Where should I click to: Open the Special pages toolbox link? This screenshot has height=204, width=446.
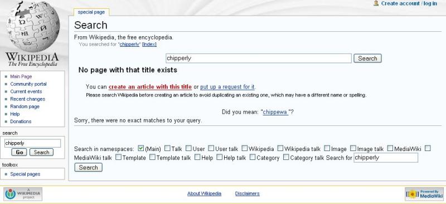coord(25,174)
